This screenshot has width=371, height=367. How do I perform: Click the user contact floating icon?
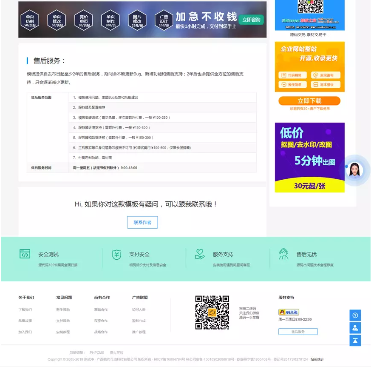coord(355,328)
